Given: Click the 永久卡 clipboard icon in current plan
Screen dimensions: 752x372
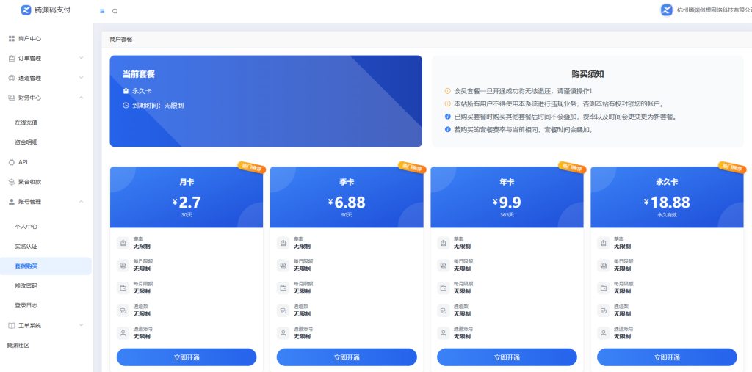Looking at the screenshot, I should [126, 90].
